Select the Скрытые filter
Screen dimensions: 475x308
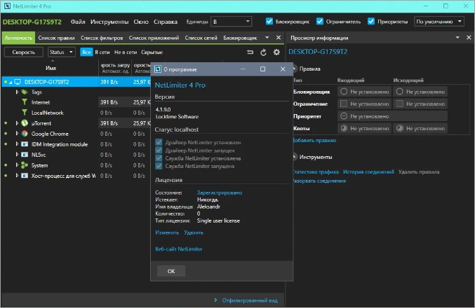[152, 52]
